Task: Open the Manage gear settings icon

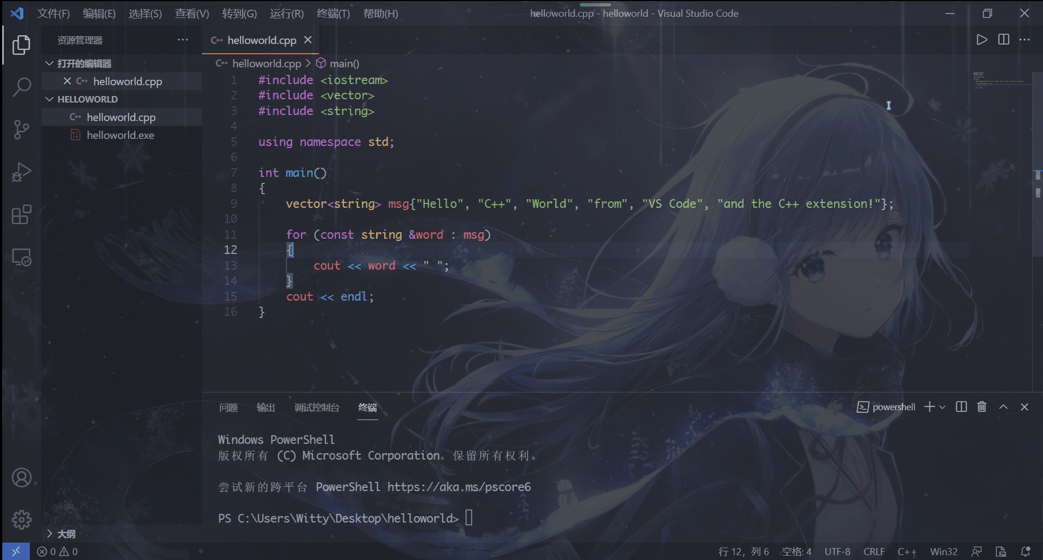Action: pos(21,520)
